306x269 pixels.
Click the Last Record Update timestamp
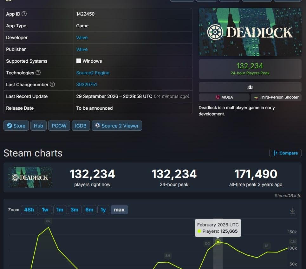tap(114, 96)
